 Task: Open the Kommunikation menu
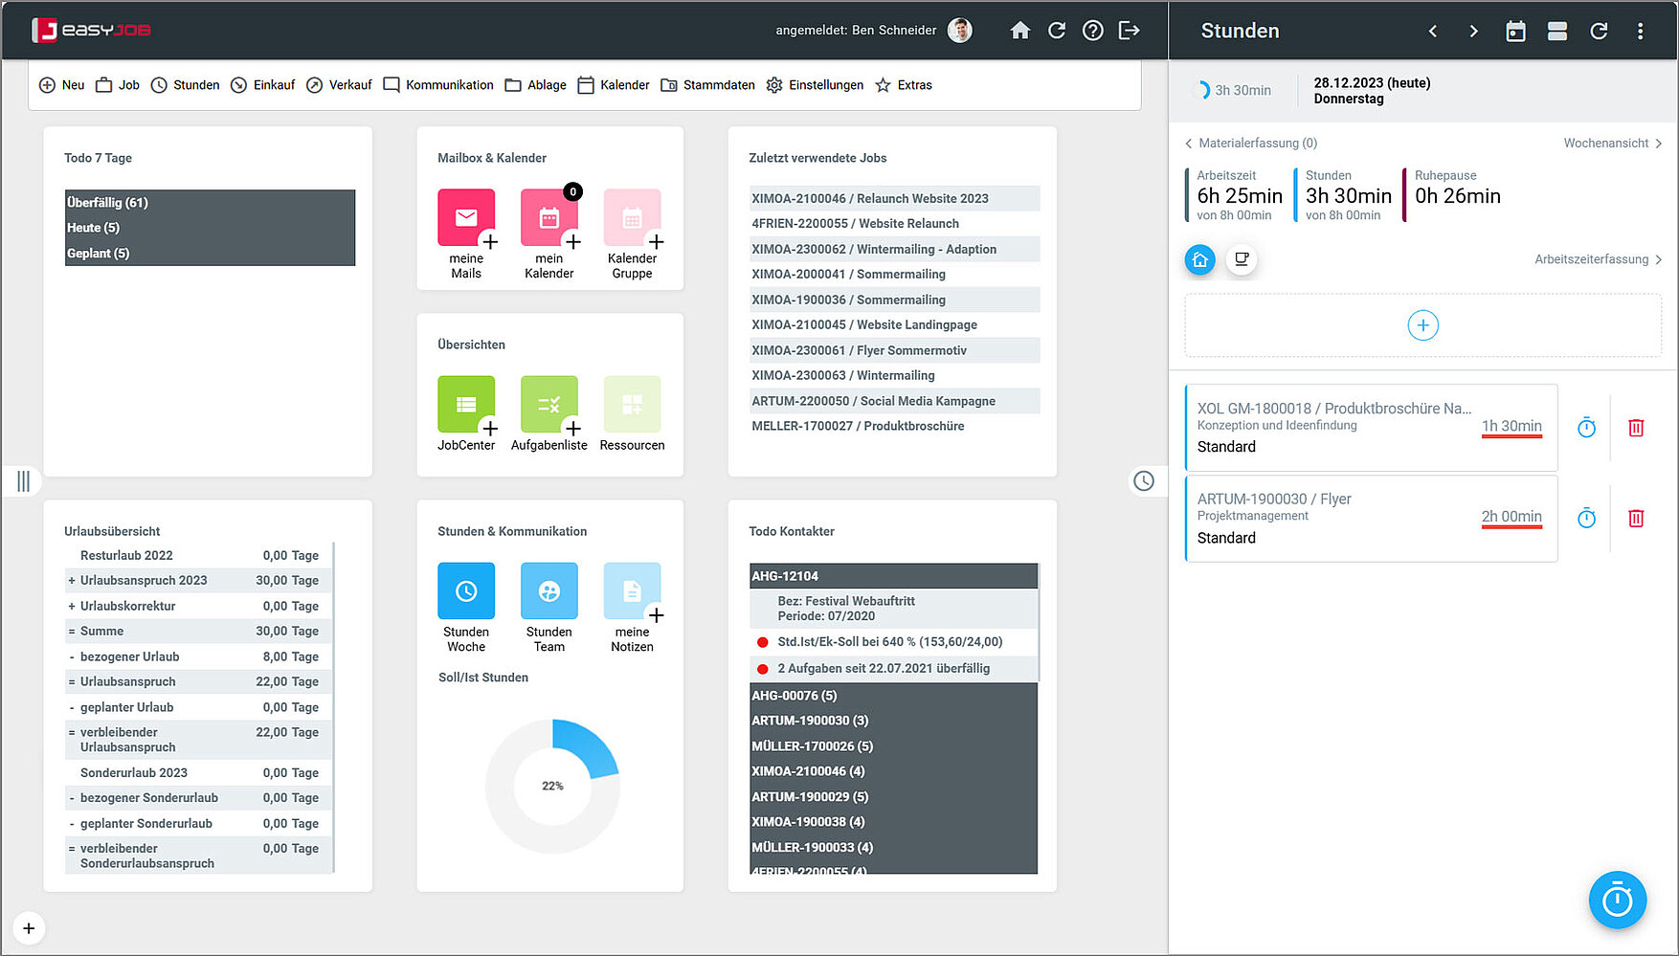click(x=438, y=85)
